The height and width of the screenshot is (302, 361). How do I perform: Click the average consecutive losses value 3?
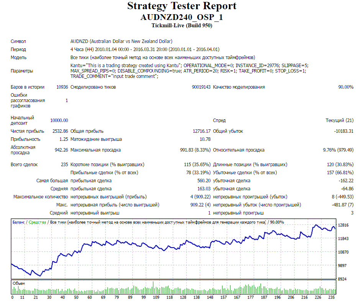(352, 213)
